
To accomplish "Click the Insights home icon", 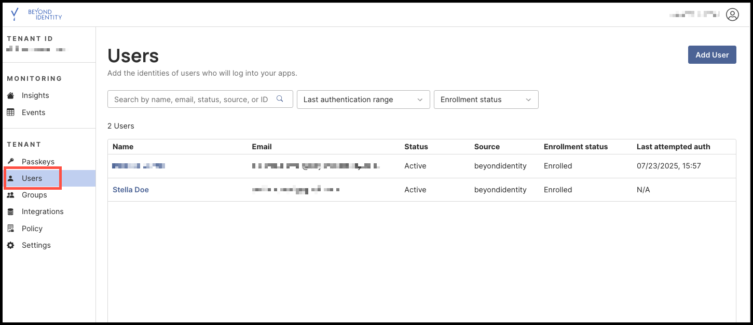I will pos(10,95).
